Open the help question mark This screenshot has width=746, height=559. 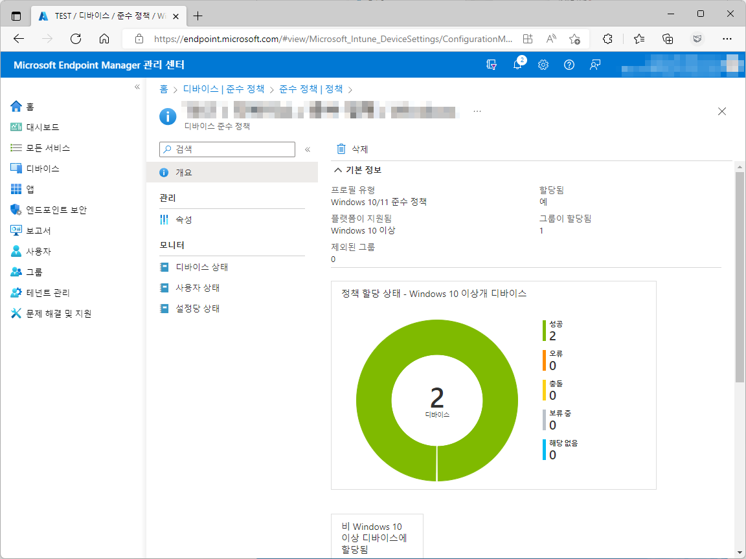tap(569, 65)
